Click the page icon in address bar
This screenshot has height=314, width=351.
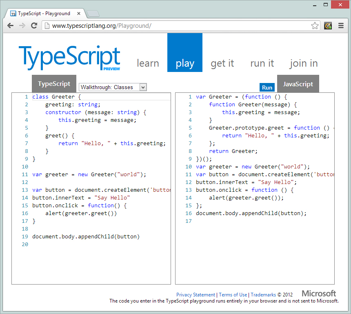[47, 26]
